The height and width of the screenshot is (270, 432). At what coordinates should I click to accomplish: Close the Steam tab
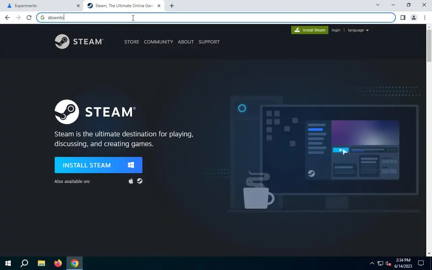159,6
